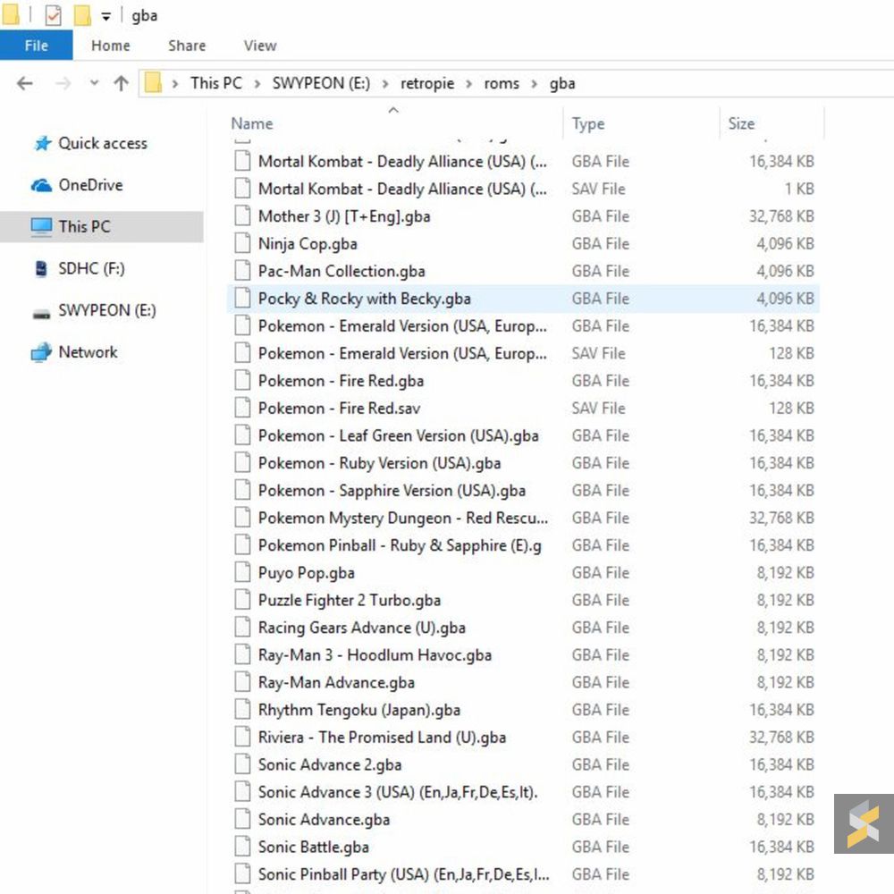The image size is (894, 894).
Task: Expand chevron after retropie in breadcrumb
Action: click(x=469, y=84)
